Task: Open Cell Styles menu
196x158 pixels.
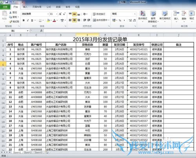Action: click(165, 16)
